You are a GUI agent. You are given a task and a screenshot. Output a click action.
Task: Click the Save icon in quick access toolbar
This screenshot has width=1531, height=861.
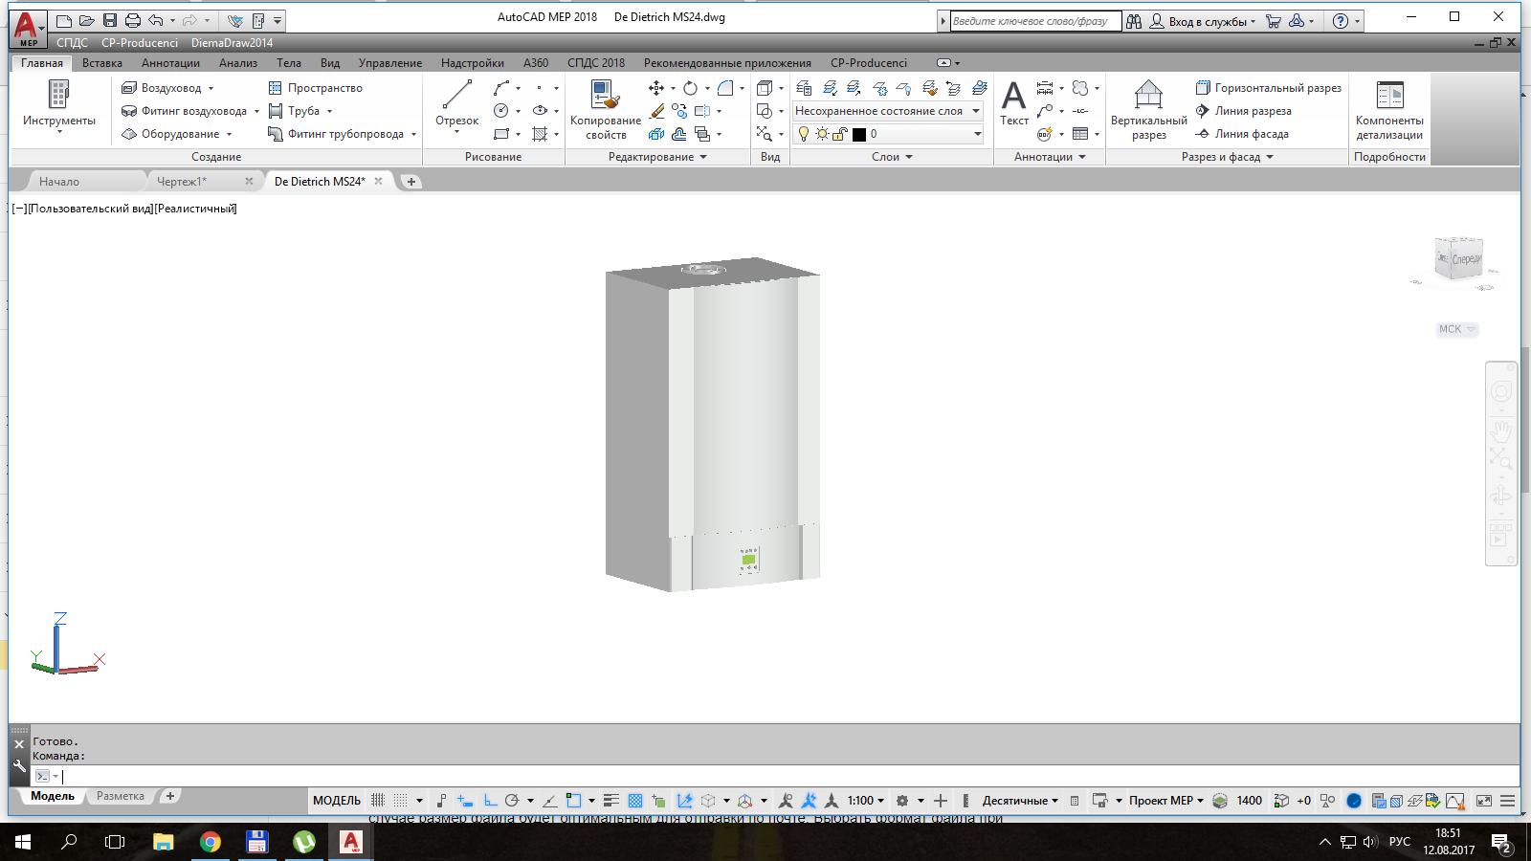point(110,20)
